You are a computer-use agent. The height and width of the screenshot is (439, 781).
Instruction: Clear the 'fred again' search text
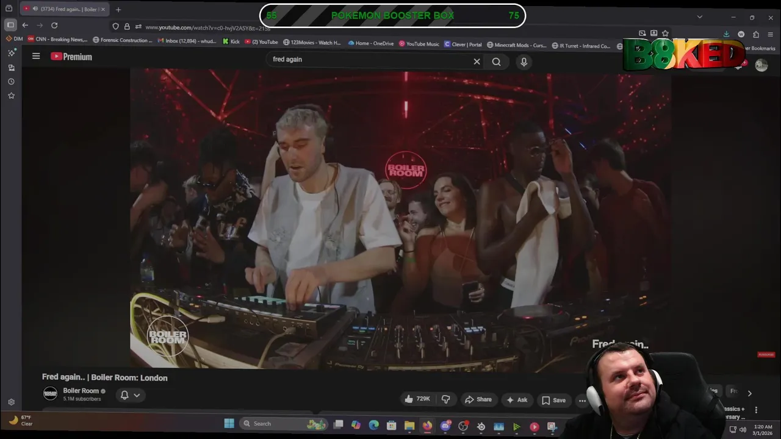(477, 62)
